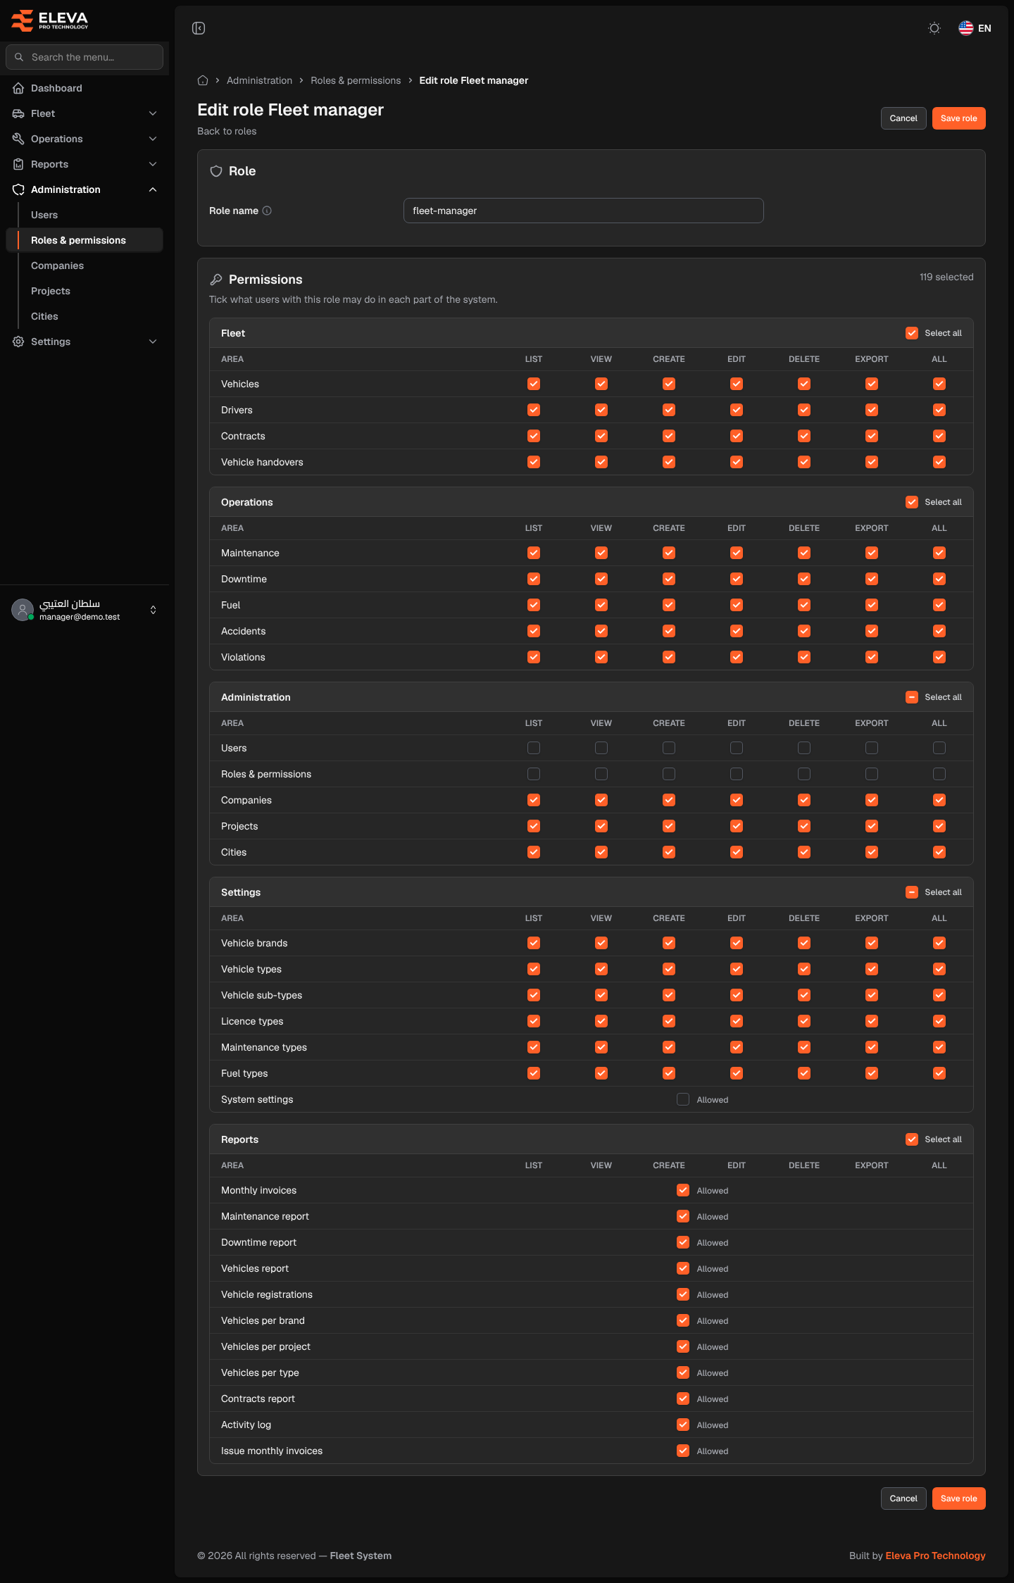Image resolution: width=1014 pixels, height=1583 pixels.
Task: Open Cities in the Administration submenu
Action: [x=44, y=316]
